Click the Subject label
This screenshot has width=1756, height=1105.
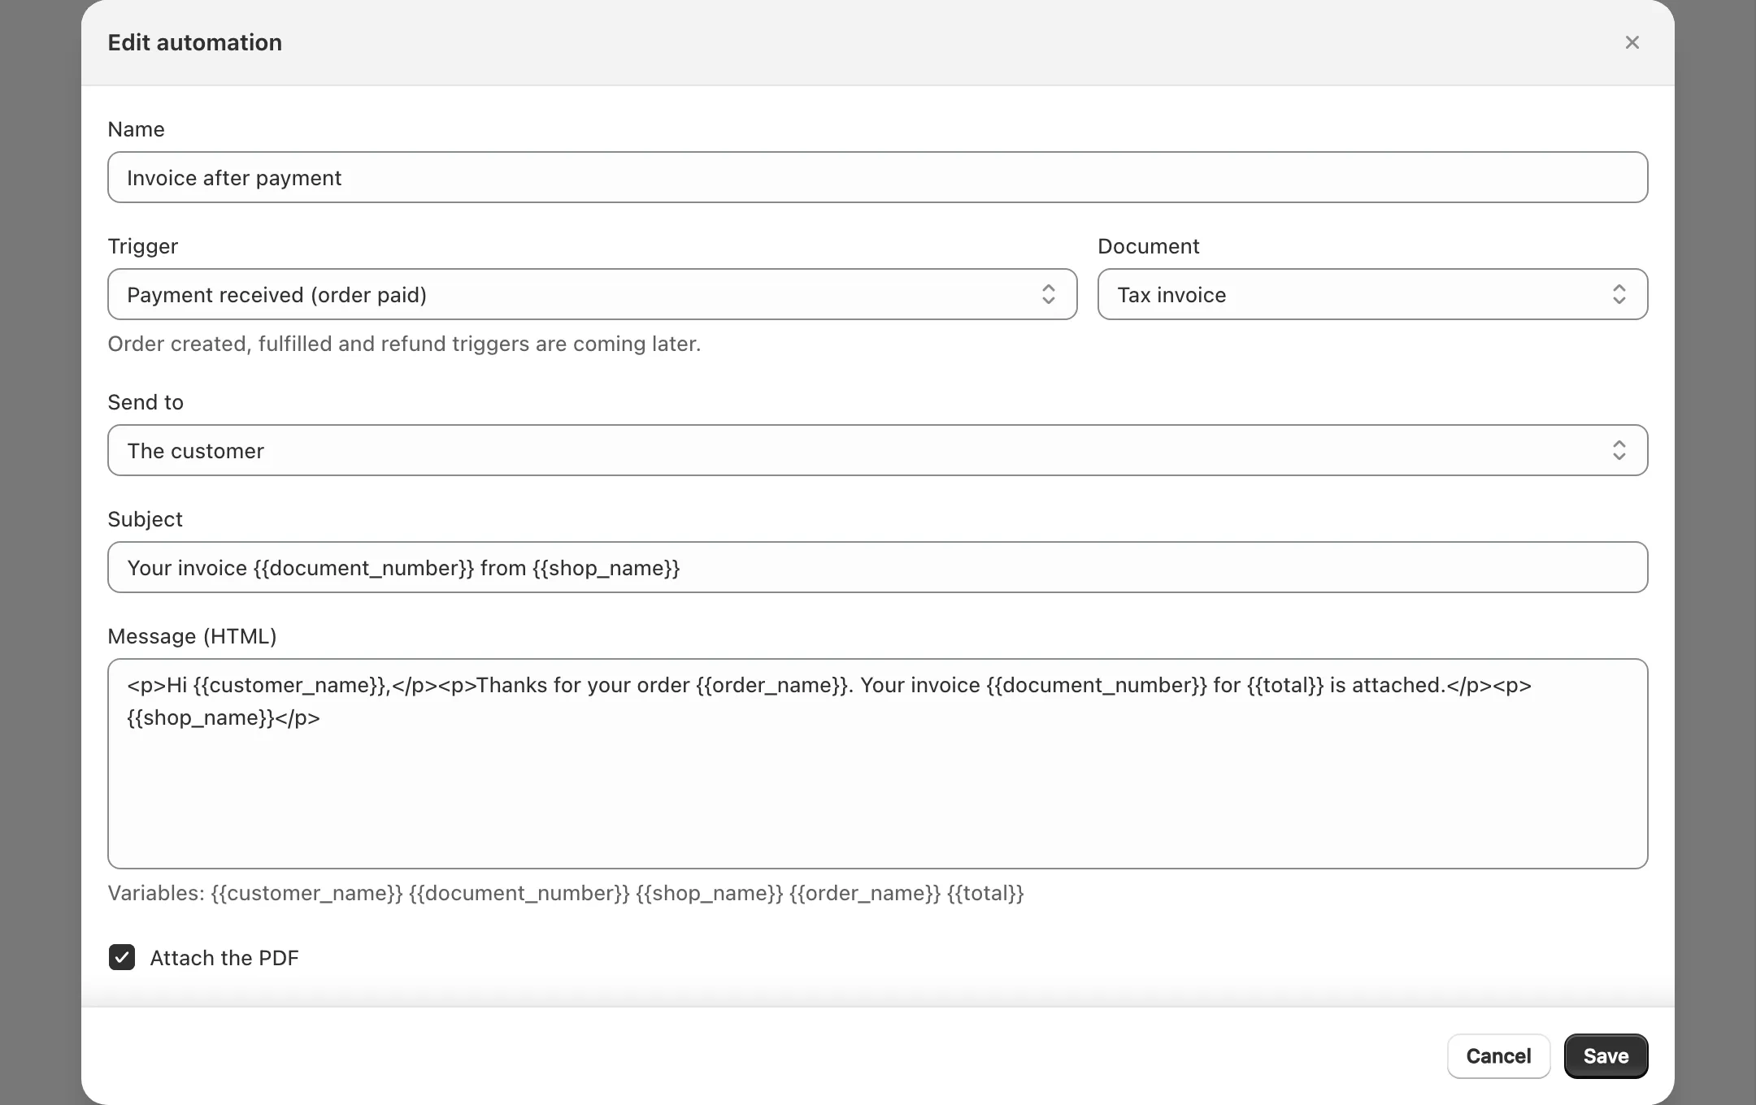tap(145, 519)
